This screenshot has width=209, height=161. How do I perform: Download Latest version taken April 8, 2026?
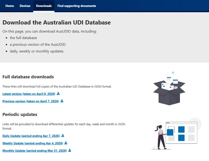pyautogui.click(x=29, y=94)
